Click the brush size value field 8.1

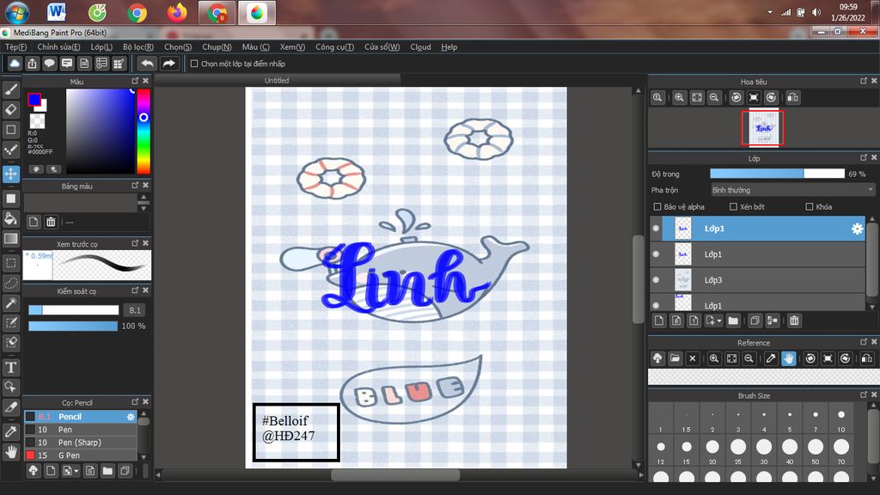point(135,309)
